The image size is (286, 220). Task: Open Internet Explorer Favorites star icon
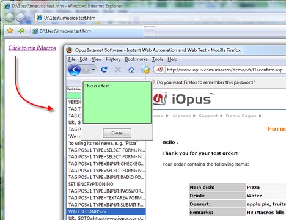pyautogui.click(x=10, y=31)
